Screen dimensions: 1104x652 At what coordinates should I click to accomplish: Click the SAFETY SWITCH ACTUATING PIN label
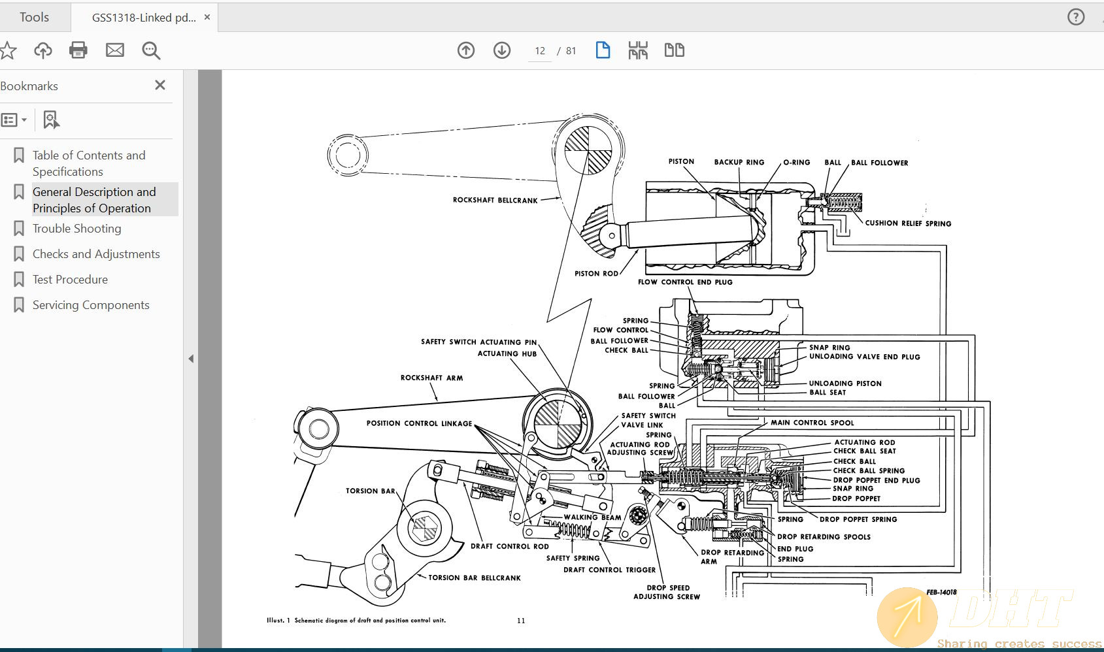click(478, 342)
